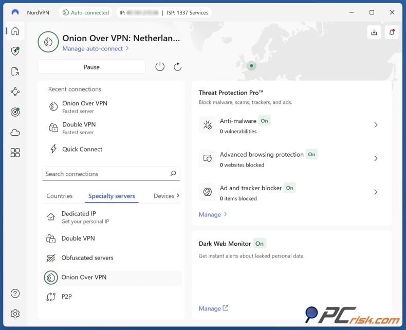The height and width of the screenshot is (330, 406).
Task: Choose Double VPN in specialty servers list
Action: point(111,239)
